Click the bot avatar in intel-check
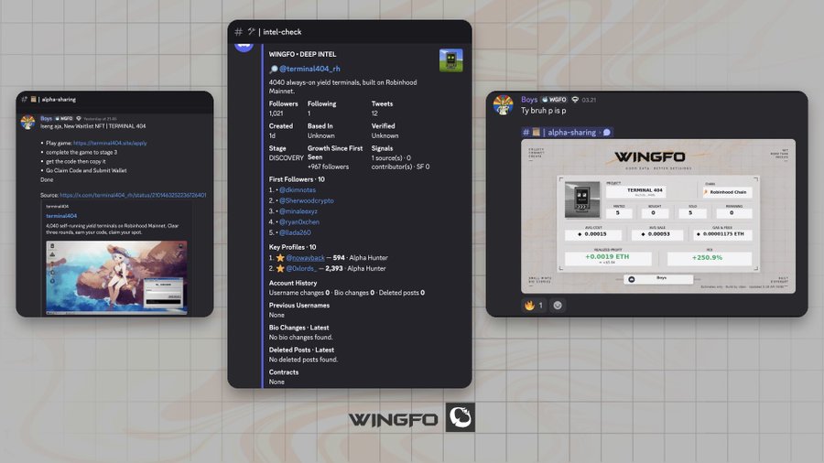 click(244, 48)
